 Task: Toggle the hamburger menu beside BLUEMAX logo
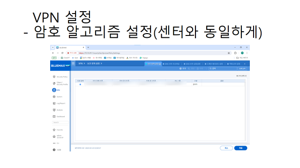(73, 63)
